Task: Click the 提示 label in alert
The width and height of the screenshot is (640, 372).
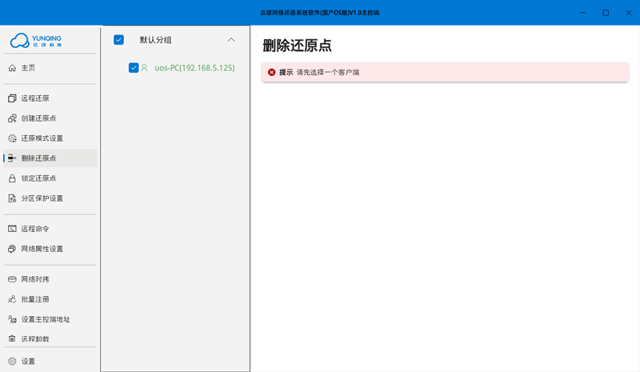Action: pos(286,72)
